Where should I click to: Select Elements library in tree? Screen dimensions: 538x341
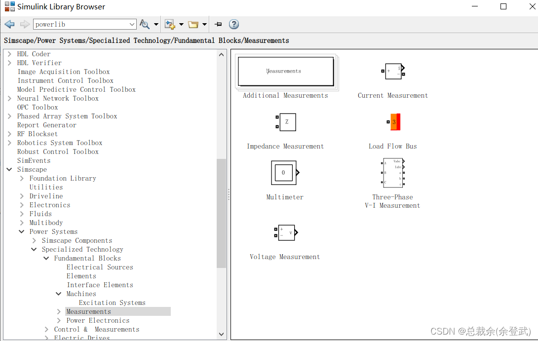(x=81, y=276)
